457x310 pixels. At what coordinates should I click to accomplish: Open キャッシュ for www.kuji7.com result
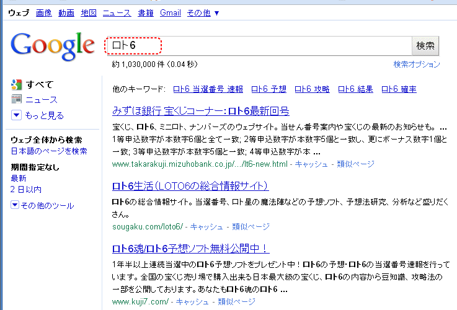coord(192,301)
